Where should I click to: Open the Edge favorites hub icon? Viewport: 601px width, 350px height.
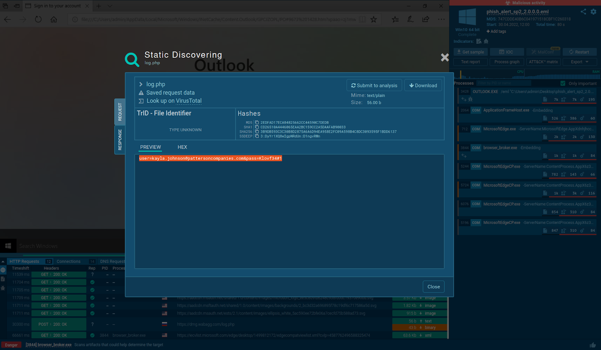tap(395, 19)
